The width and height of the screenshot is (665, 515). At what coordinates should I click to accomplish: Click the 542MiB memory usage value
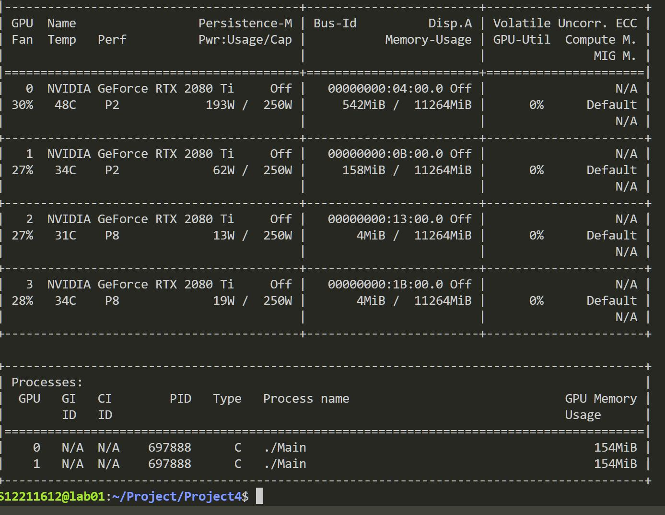pyautogui.click(x=364, y=105)
